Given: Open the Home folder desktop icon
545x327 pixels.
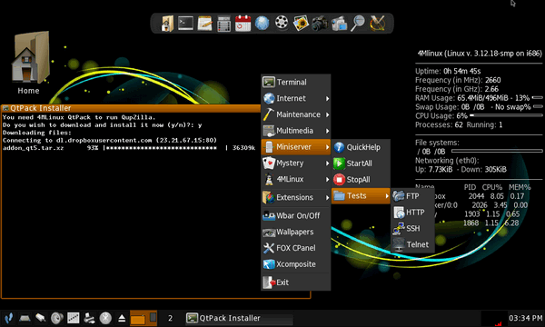Looking at the screenshot, I should click(x=30, y=63).
